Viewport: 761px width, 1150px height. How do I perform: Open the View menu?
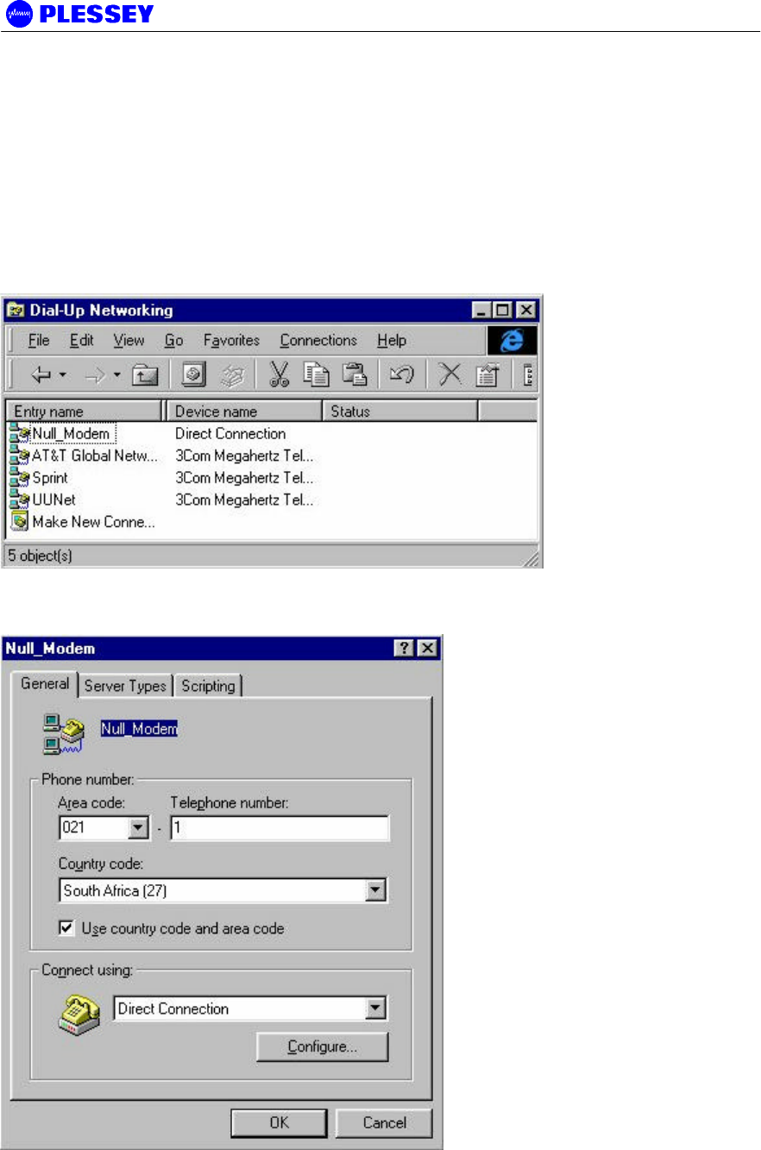point(129,341)
